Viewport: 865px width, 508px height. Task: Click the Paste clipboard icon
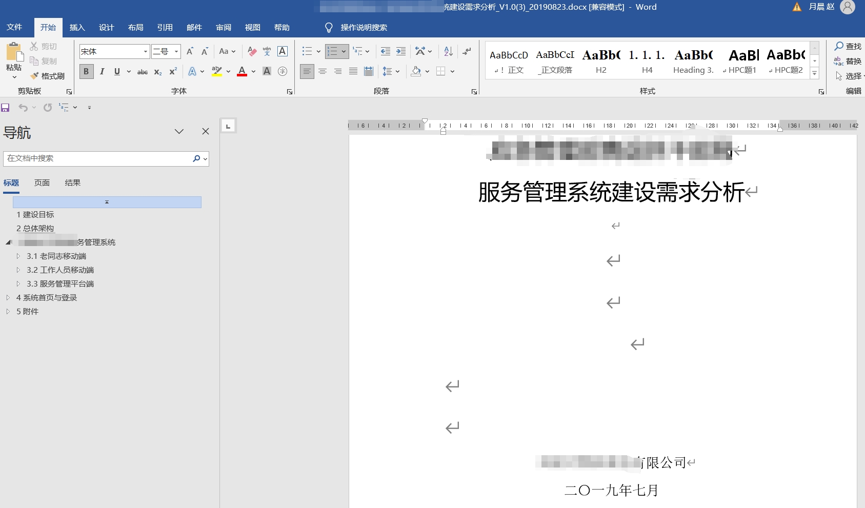[x=14, y=52]
